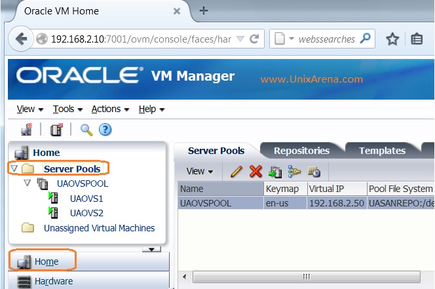Click the Create Server Pool toolbar icon
This screenshot has height=289, width=435.
tap(27, 129)
